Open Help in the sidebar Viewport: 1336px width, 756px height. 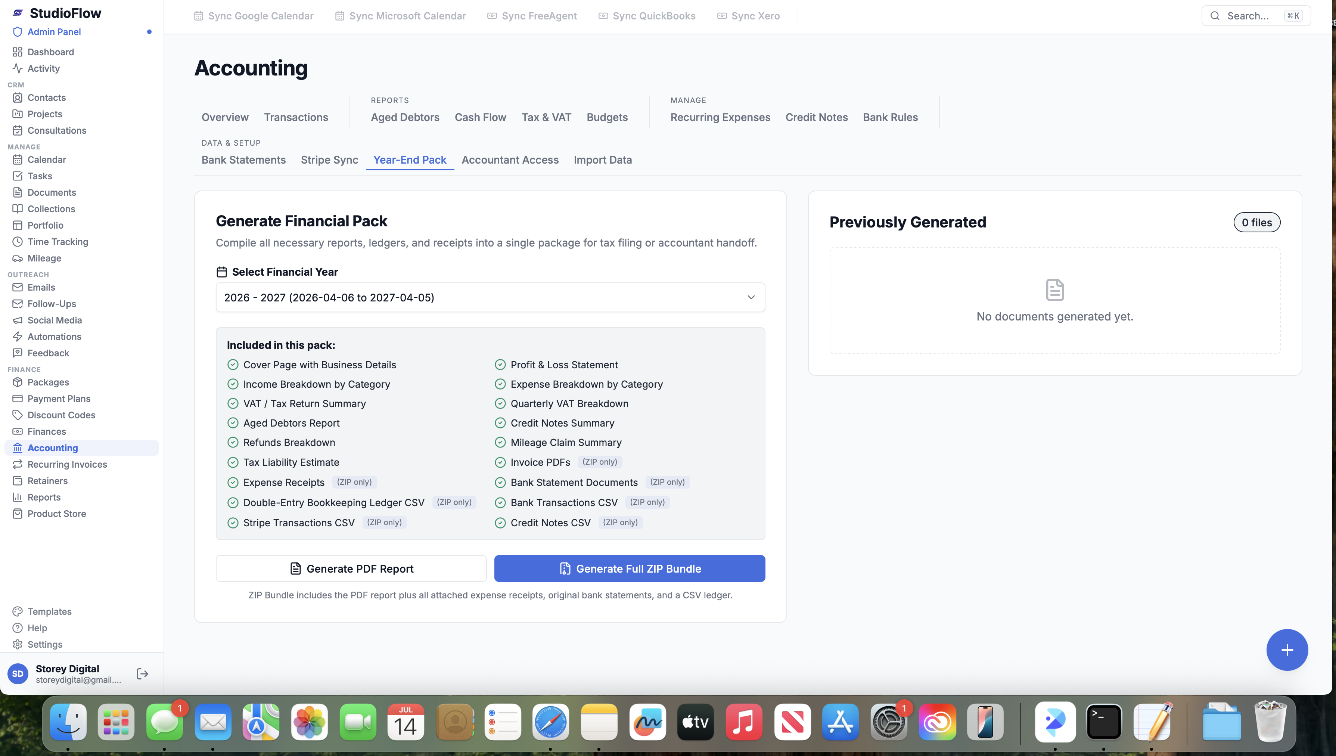[37, 628]
